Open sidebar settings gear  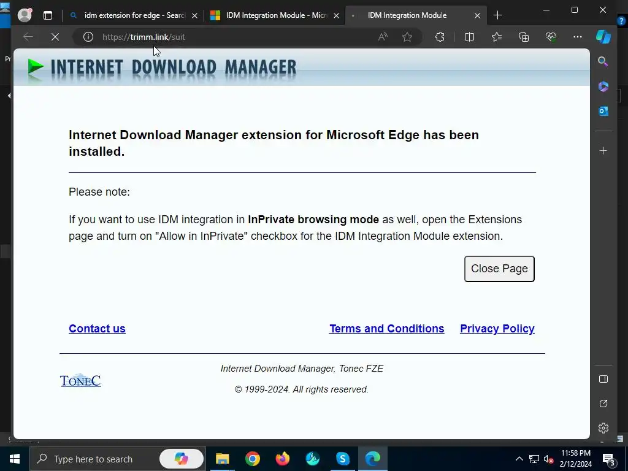pos(603,428)
